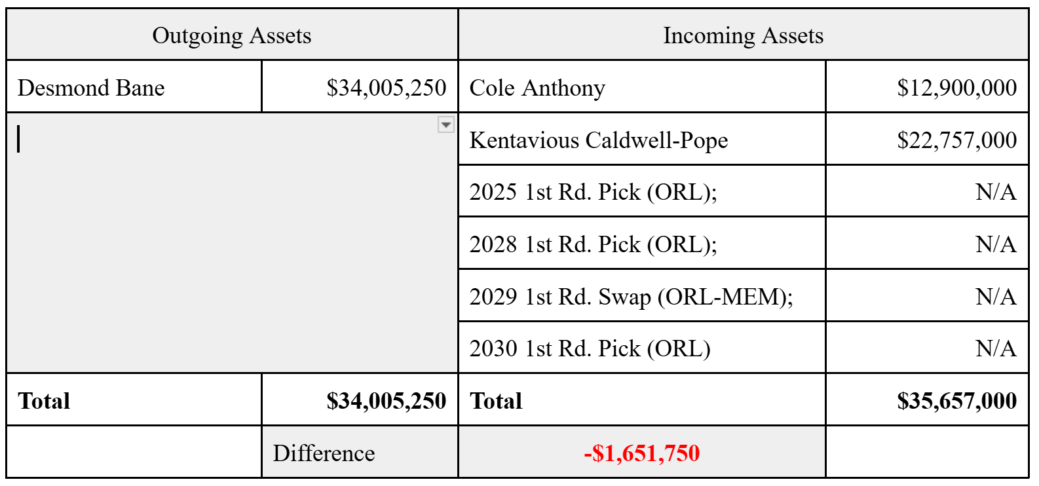The width and height of the screenshot is (1039, 486).
Task: Click the Kentavious Caldwell-Pope cell
Action: click(x=642, y=139)
